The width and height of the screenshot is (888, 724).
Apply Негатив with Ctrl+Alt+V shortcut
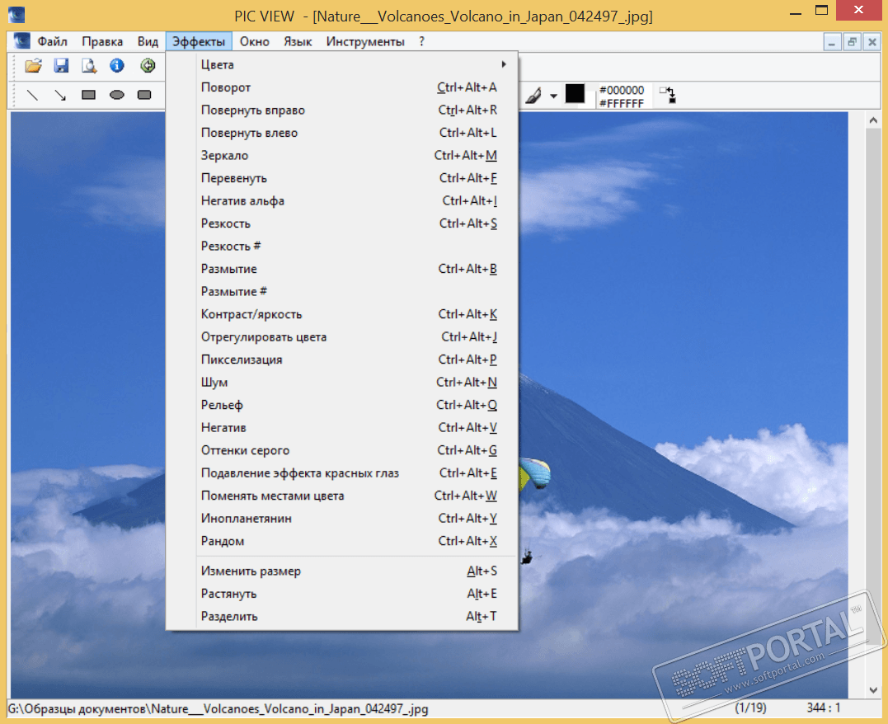342,427
